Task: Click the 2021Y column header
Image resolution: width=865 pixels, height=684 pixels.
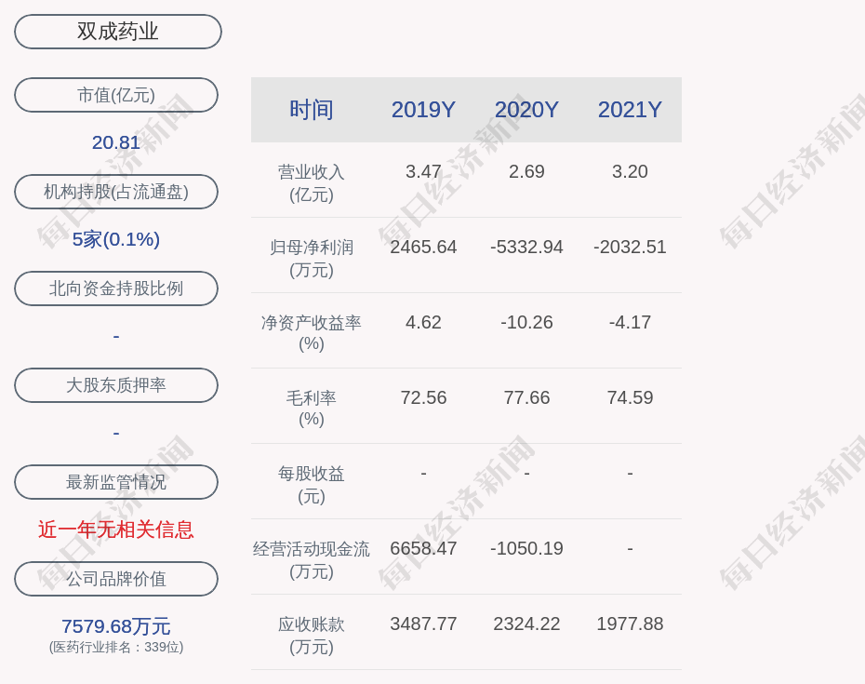Action: pyautogui.click(x=630, y=109)
